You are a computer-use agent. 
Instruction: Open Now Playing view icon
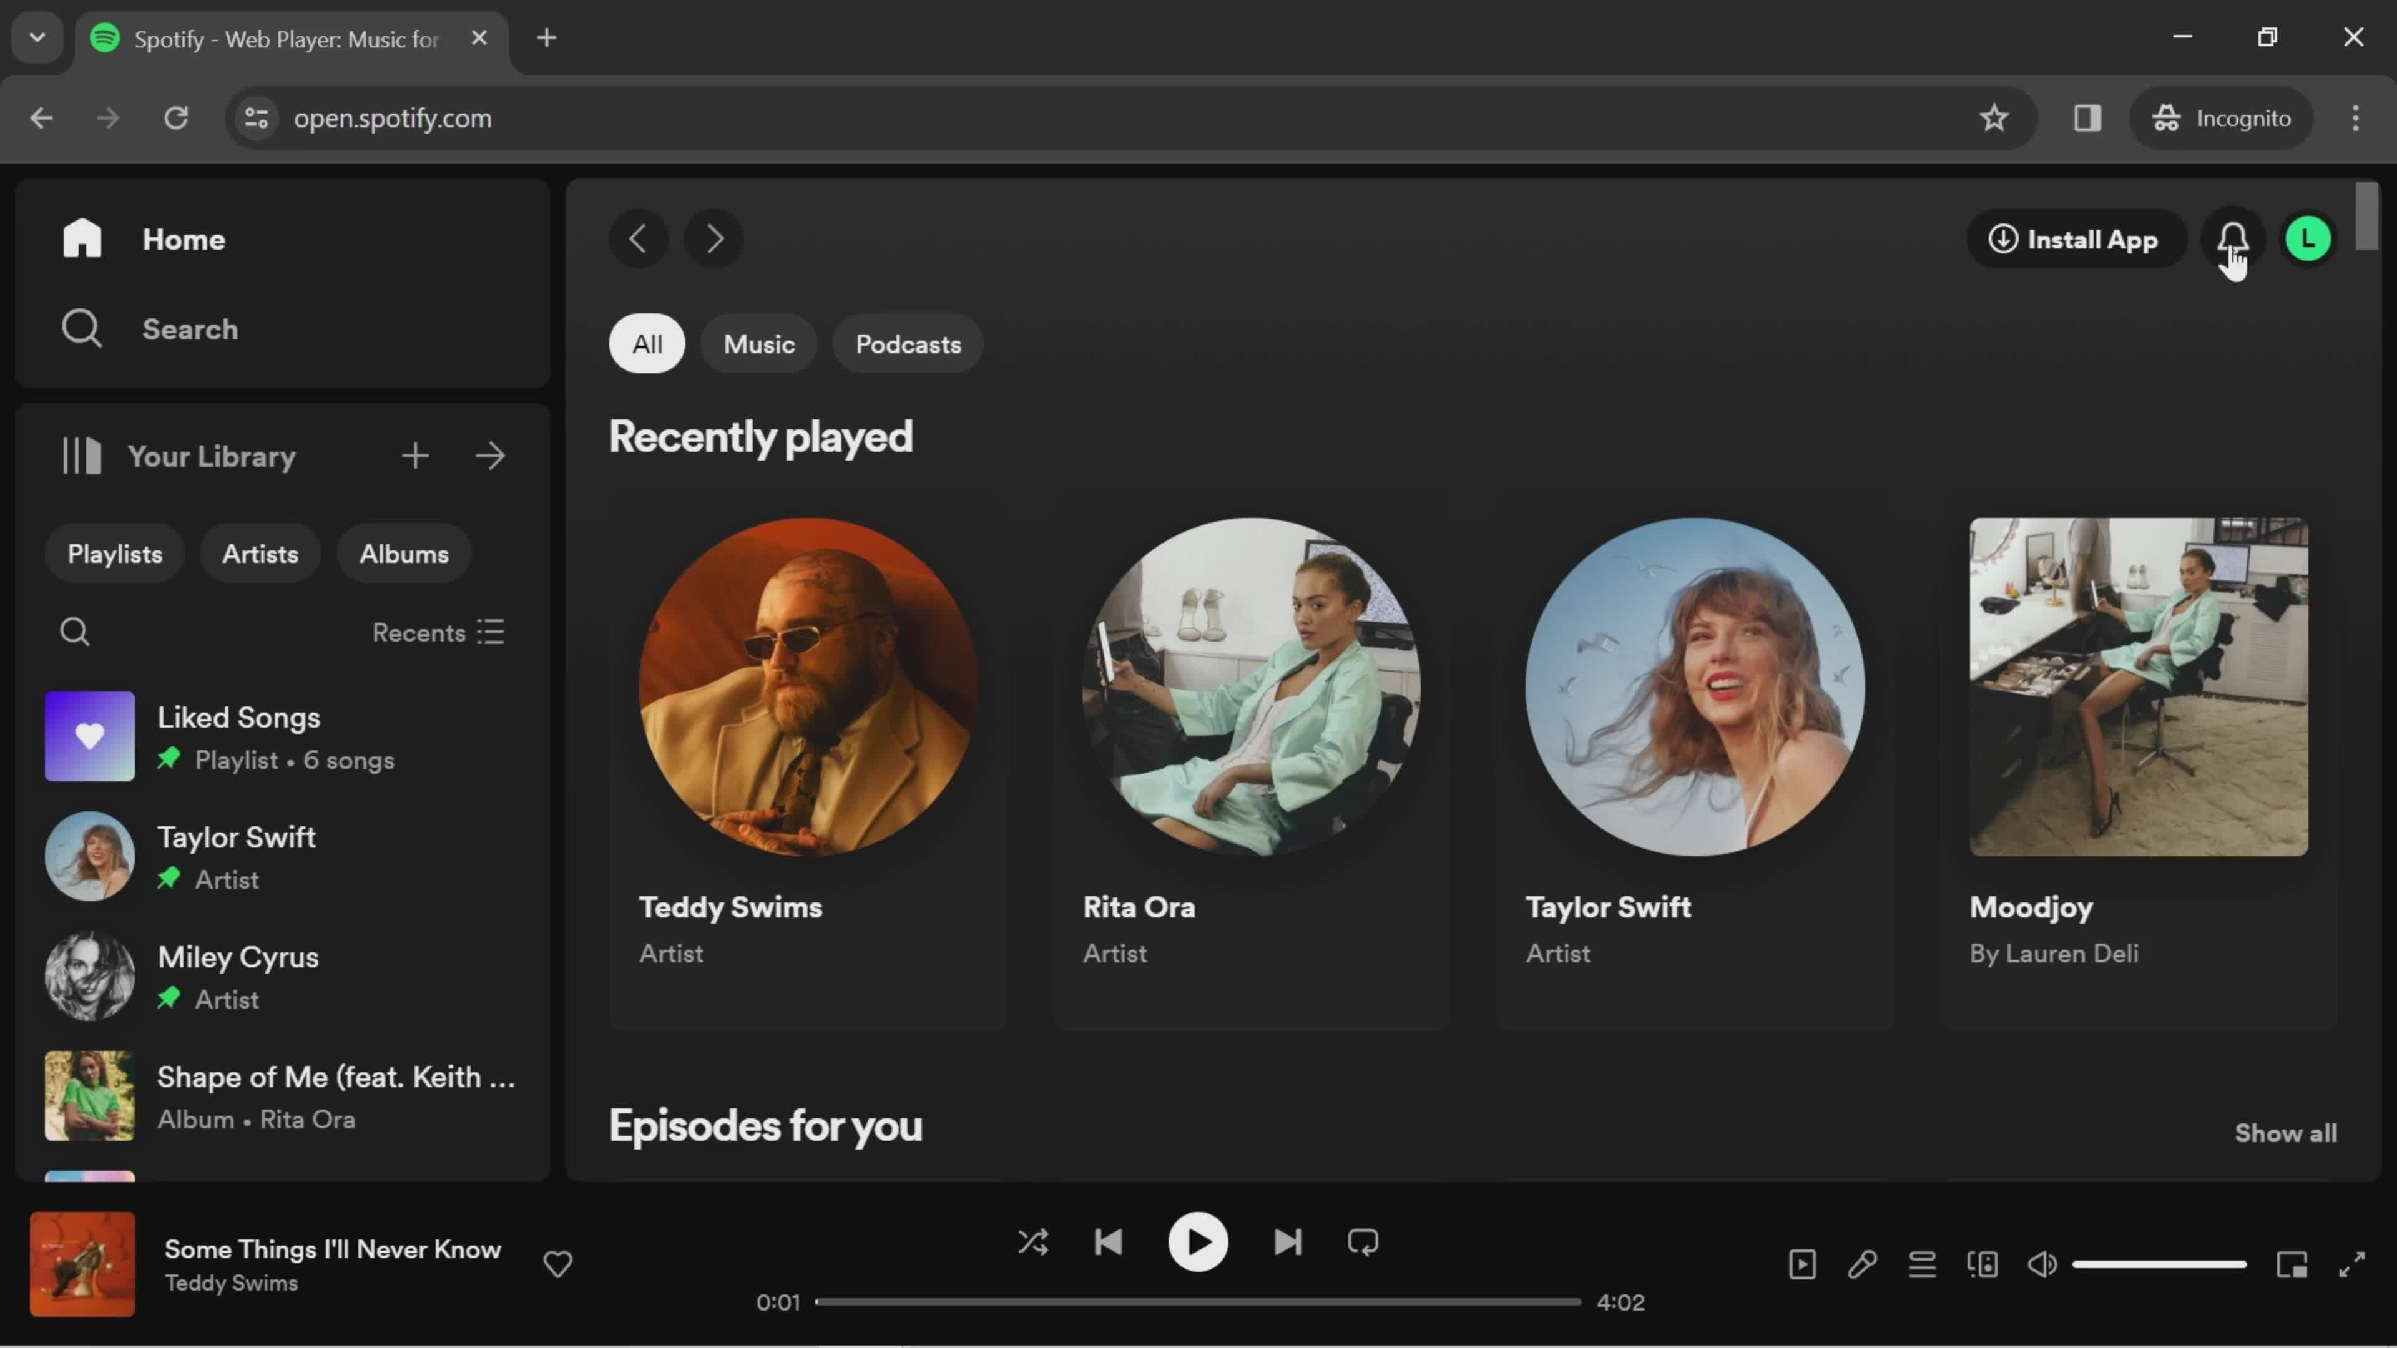coord(1802,1264)
